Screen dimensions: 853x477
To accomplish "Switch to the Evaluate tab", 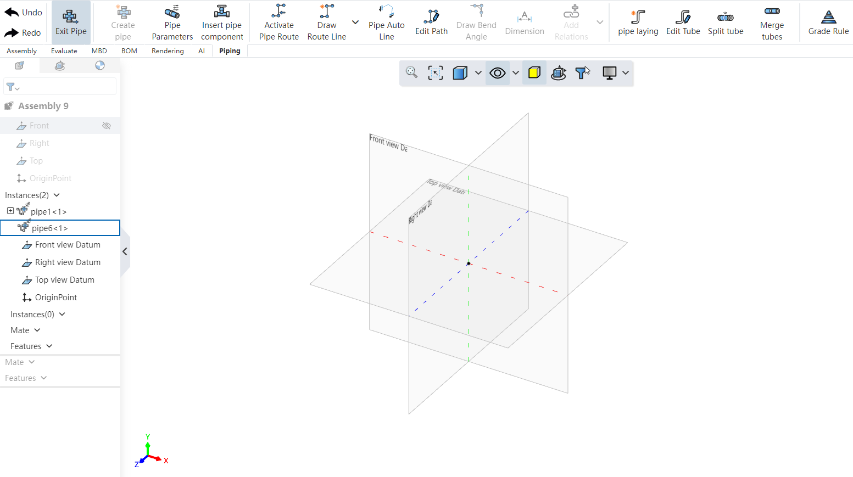I will coord(64,51).
